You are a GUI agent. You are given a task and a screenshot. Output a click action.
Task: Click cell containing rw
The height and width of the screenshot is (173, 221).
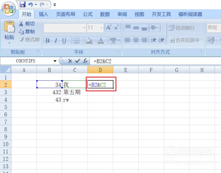75,100
